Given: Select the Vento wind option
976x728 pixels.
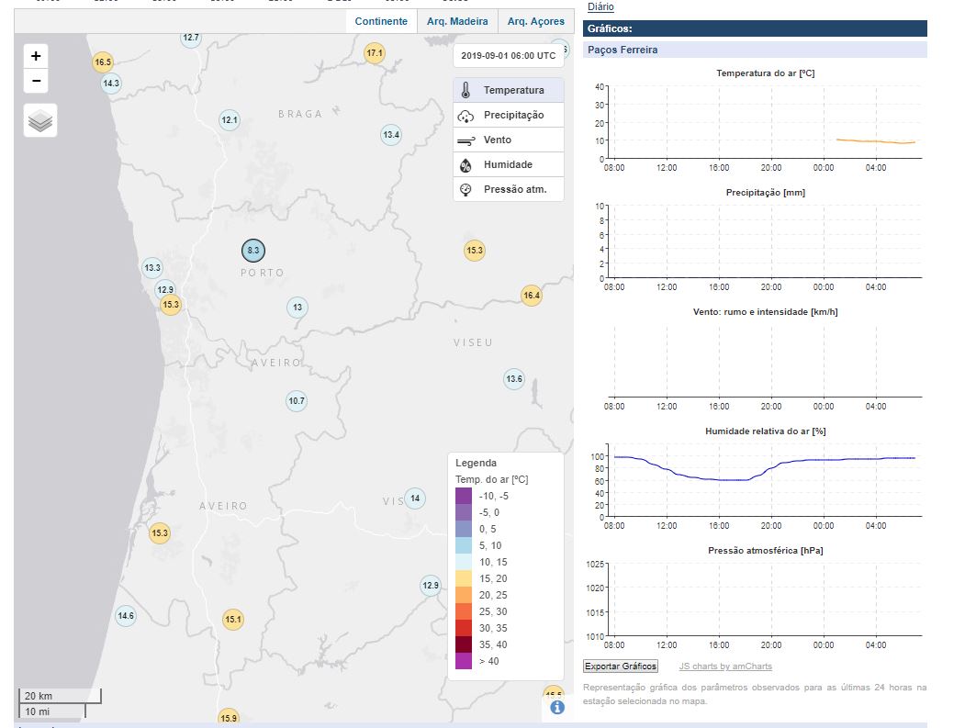Looking at the screenshot, I should 509,140.
